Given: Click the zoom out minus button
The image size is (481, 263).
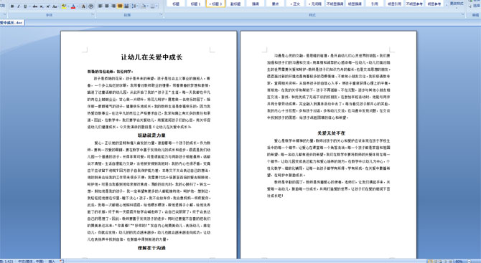Looking at the screenshot, I should (469, 262).
